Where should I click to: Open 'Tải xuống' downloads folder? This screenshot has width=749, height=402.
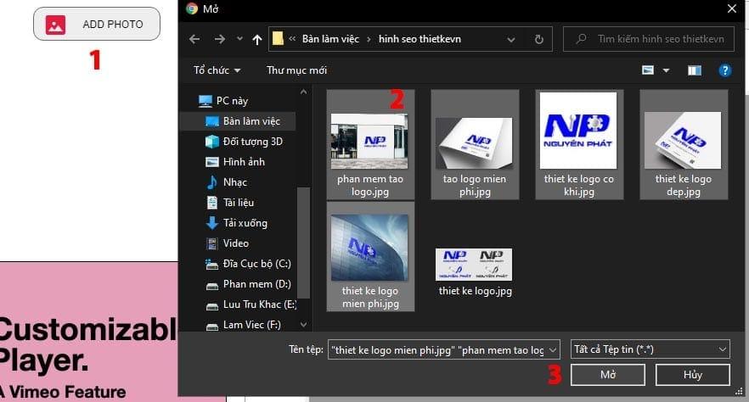pyautogui.click(x=236, y=223)
